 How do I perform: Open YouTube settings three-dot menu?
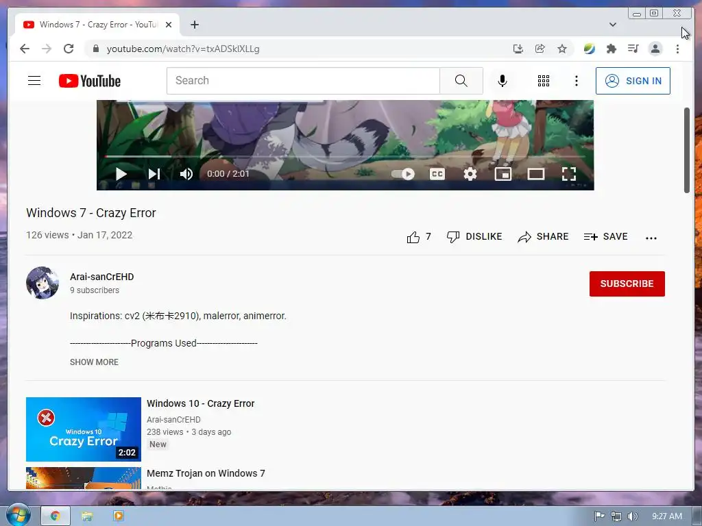(x=576, y=81)
